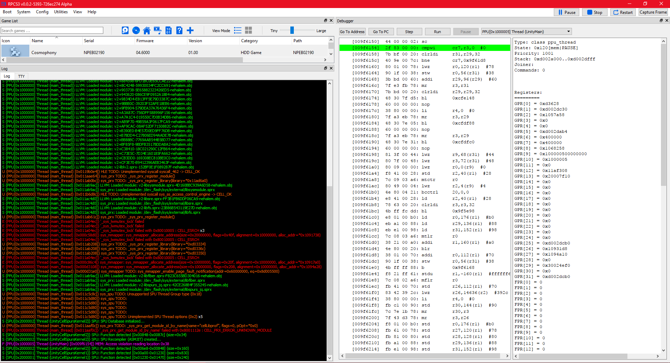Switch to the TTY tab
Viewport: 670px width, 363px height.
(21, 76)
